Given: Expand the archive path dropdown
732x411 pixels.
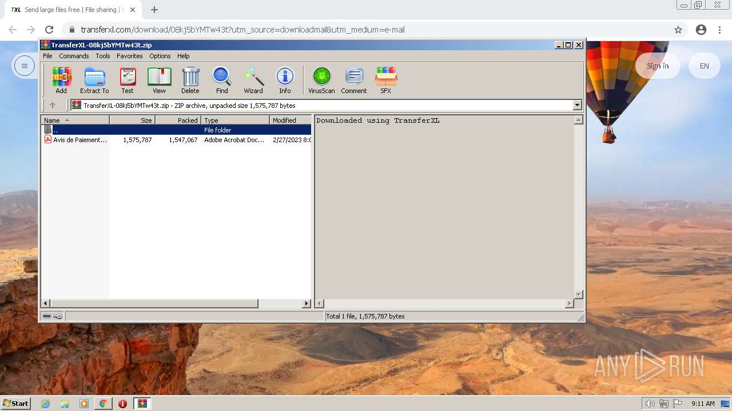Looking at the screenshot, I should (577, 105).
